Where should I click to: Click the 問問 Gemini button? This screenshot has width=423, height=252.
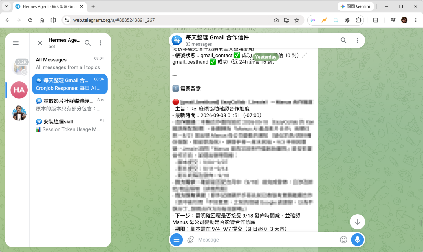tap(356, 6)
